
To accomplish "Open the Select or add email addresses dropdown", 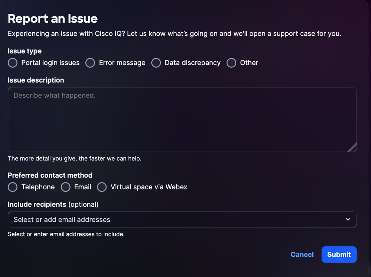I will click(x=182, y=219).
